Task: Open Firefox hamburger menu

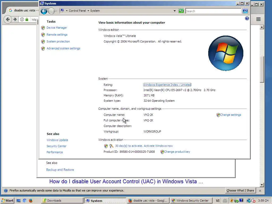Action: pyautogui.click(x=258, y=19)
